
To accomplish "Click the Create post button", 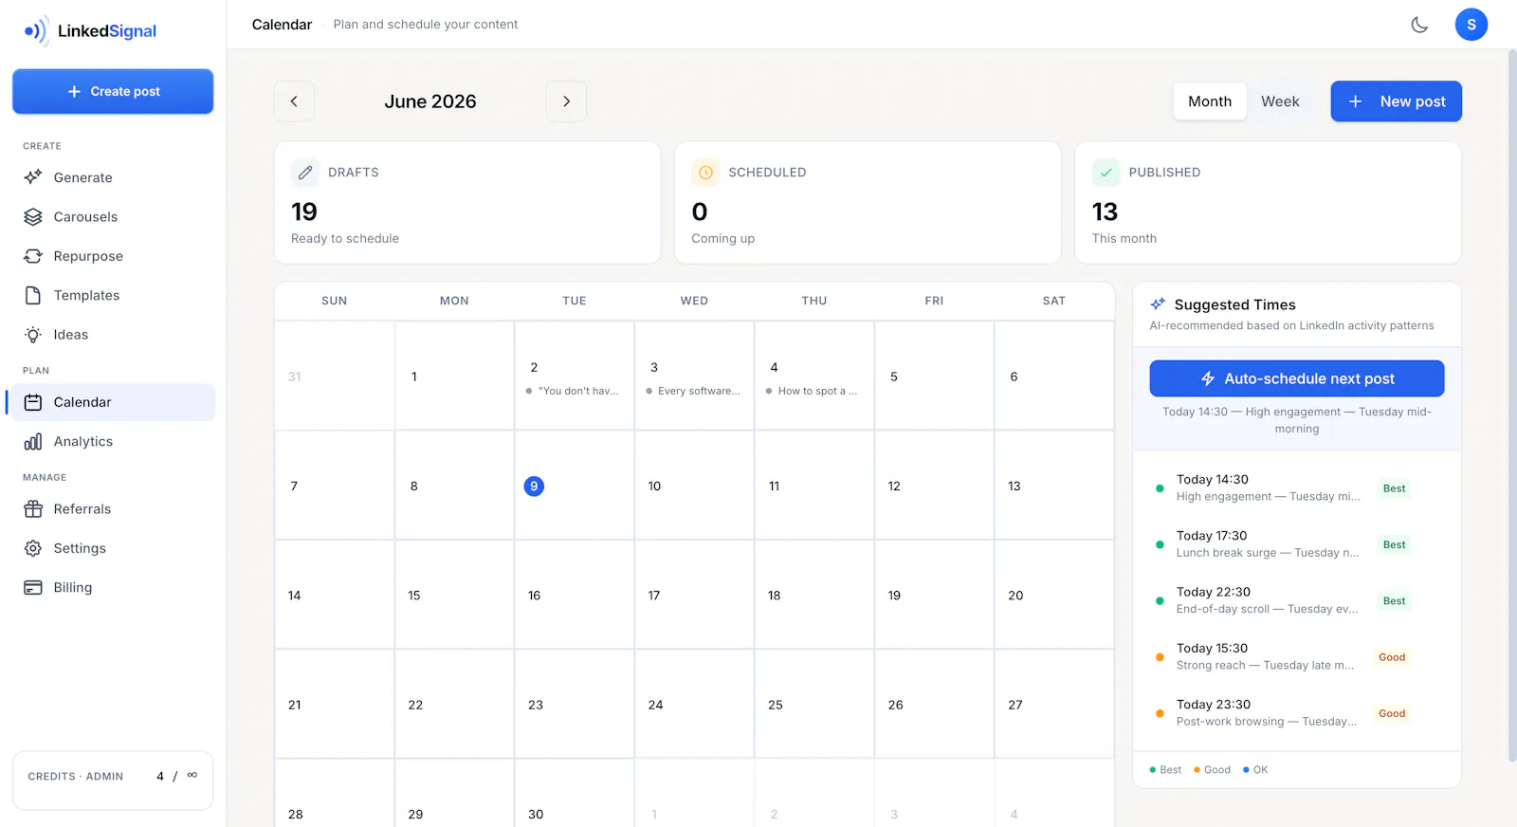I will (113, 91).
